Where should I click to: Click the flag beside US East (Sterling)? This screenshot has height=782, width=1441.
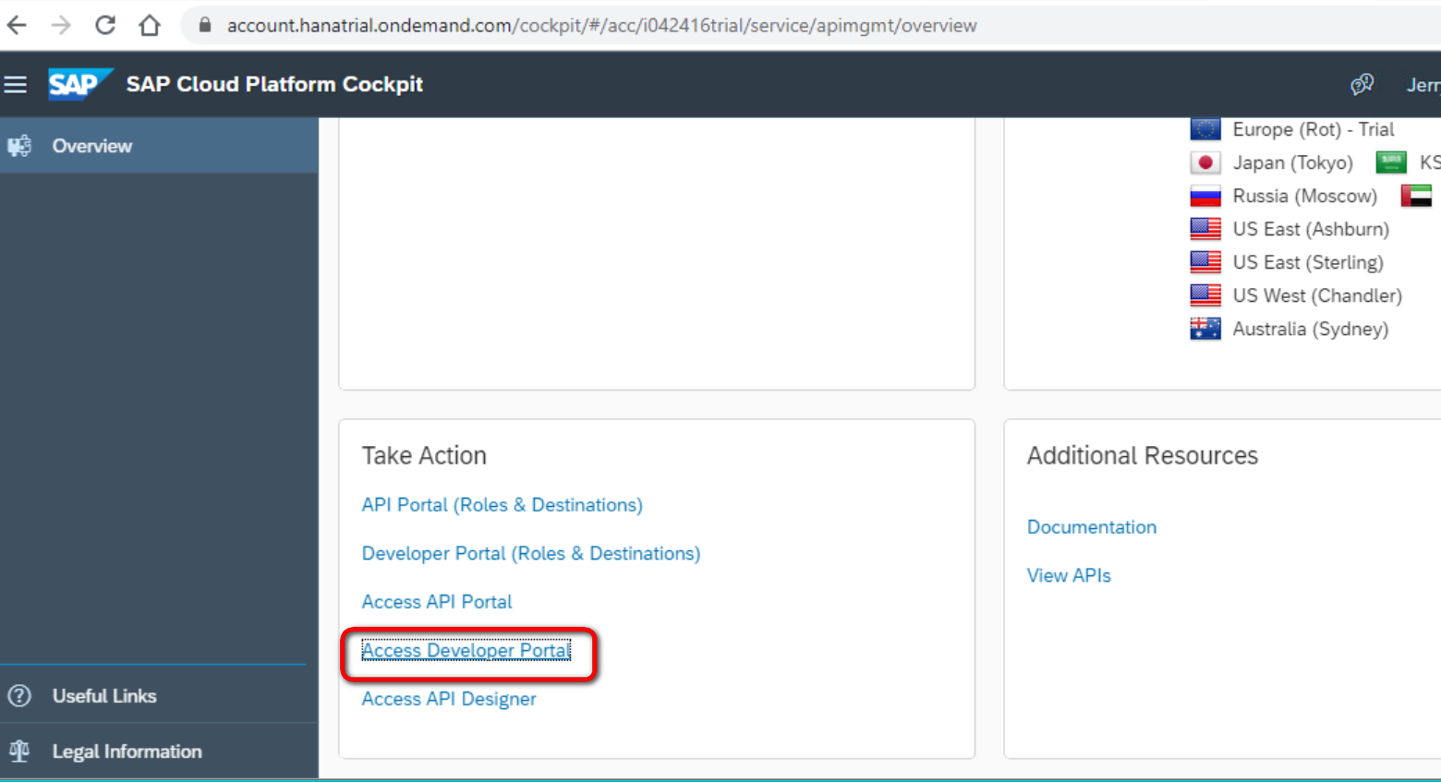click(x=1205, y=262)
